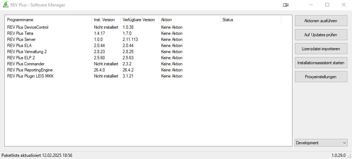Click the keyboard/display icon in title bar
This screenshot has width=352, height=159.
pyautogui.click(x=286, y=5)
